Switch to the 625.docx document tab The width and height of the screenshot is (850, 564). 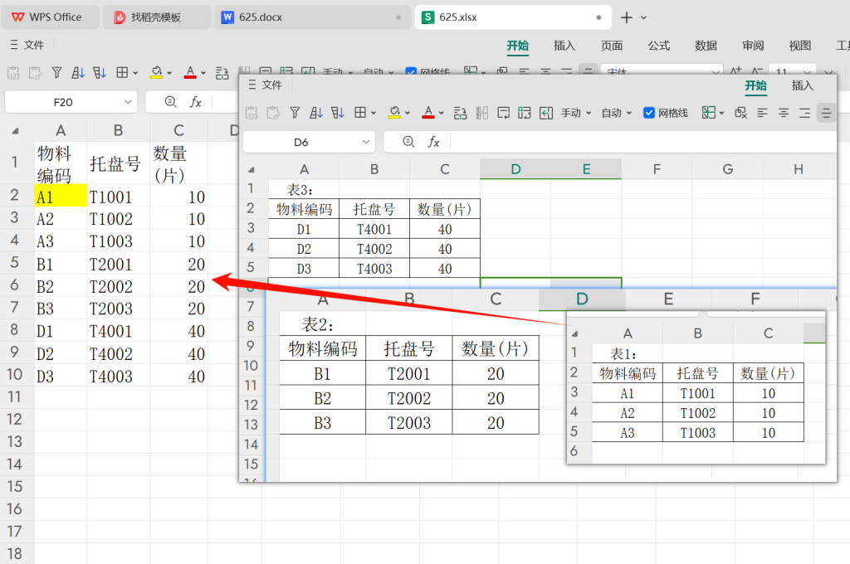click(x=312, y=17)
